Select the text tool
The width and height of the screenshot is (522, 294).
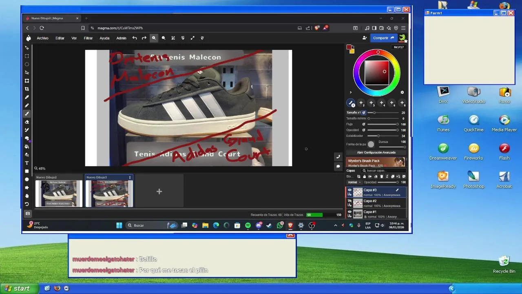tap(27, 163)
